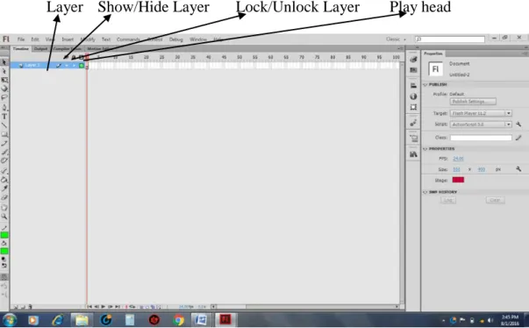The image size is (529, 328).
Task: Open the Debug menu
Action: pos(175,39)
